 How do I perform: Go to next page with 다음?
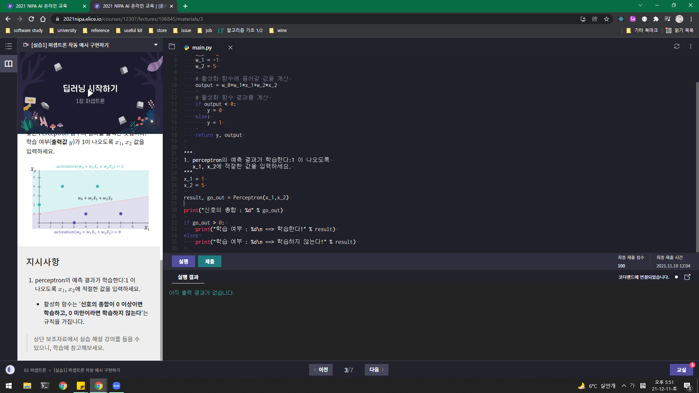click(x=376, y=370)
